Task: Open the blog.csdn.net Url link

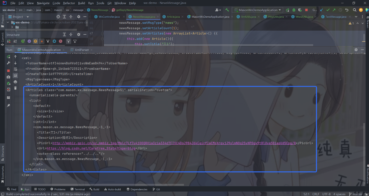Action: coord(91,148)
